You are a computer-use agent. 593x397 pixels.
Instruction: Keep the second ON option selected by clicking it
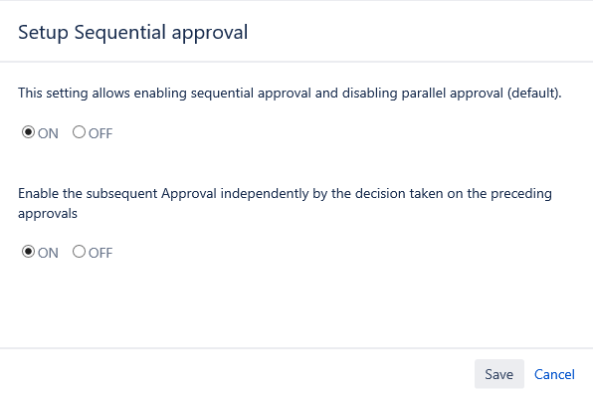point(29,252)
